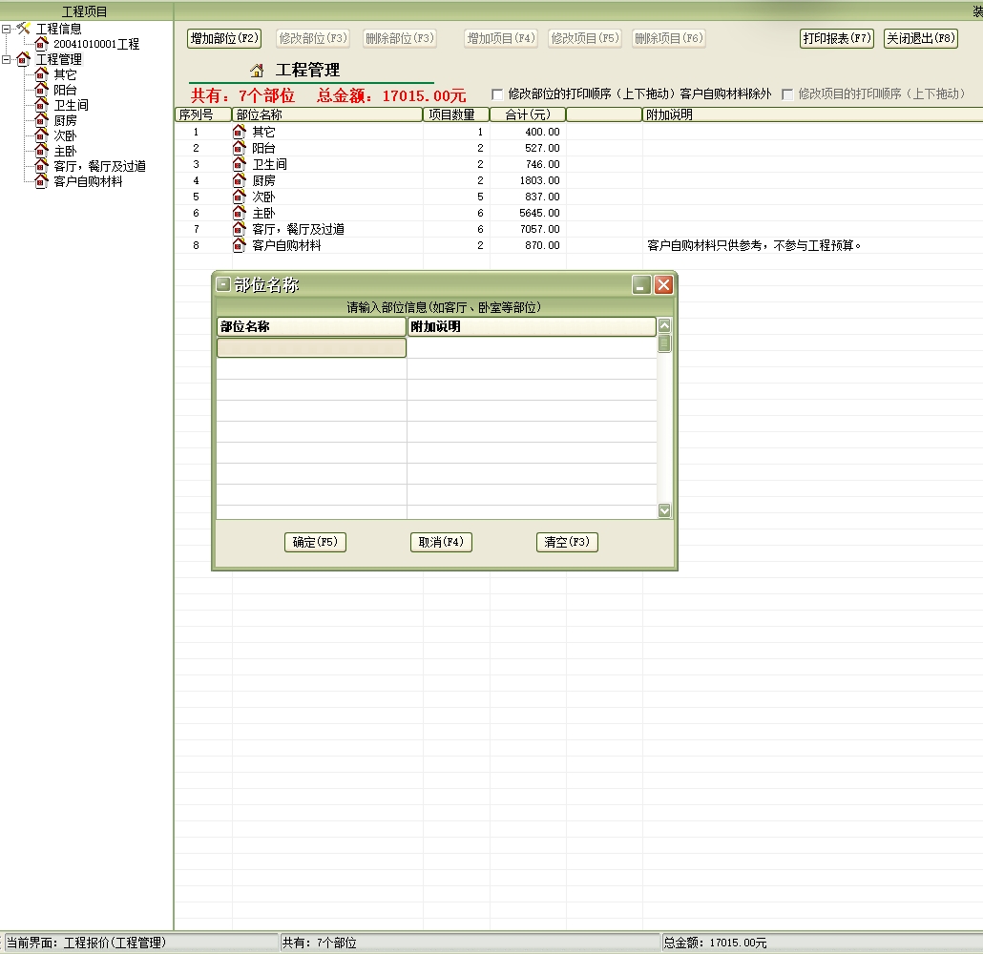Click the 20041010001工程 project icon
The height and width of the screenshot is (954, 983).
pos(41,44)
